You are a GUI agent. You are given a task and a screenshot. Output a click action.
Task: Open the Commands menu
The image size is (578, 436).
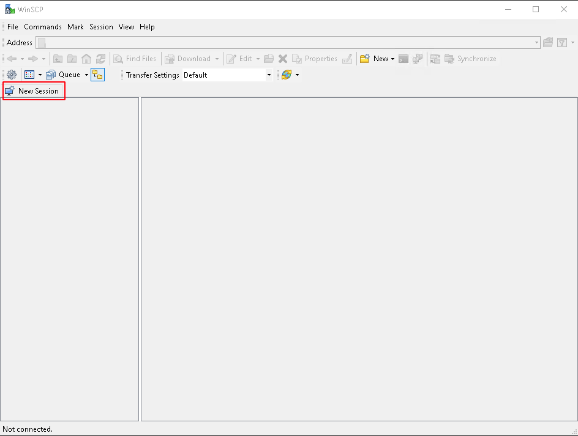[43, 27]
